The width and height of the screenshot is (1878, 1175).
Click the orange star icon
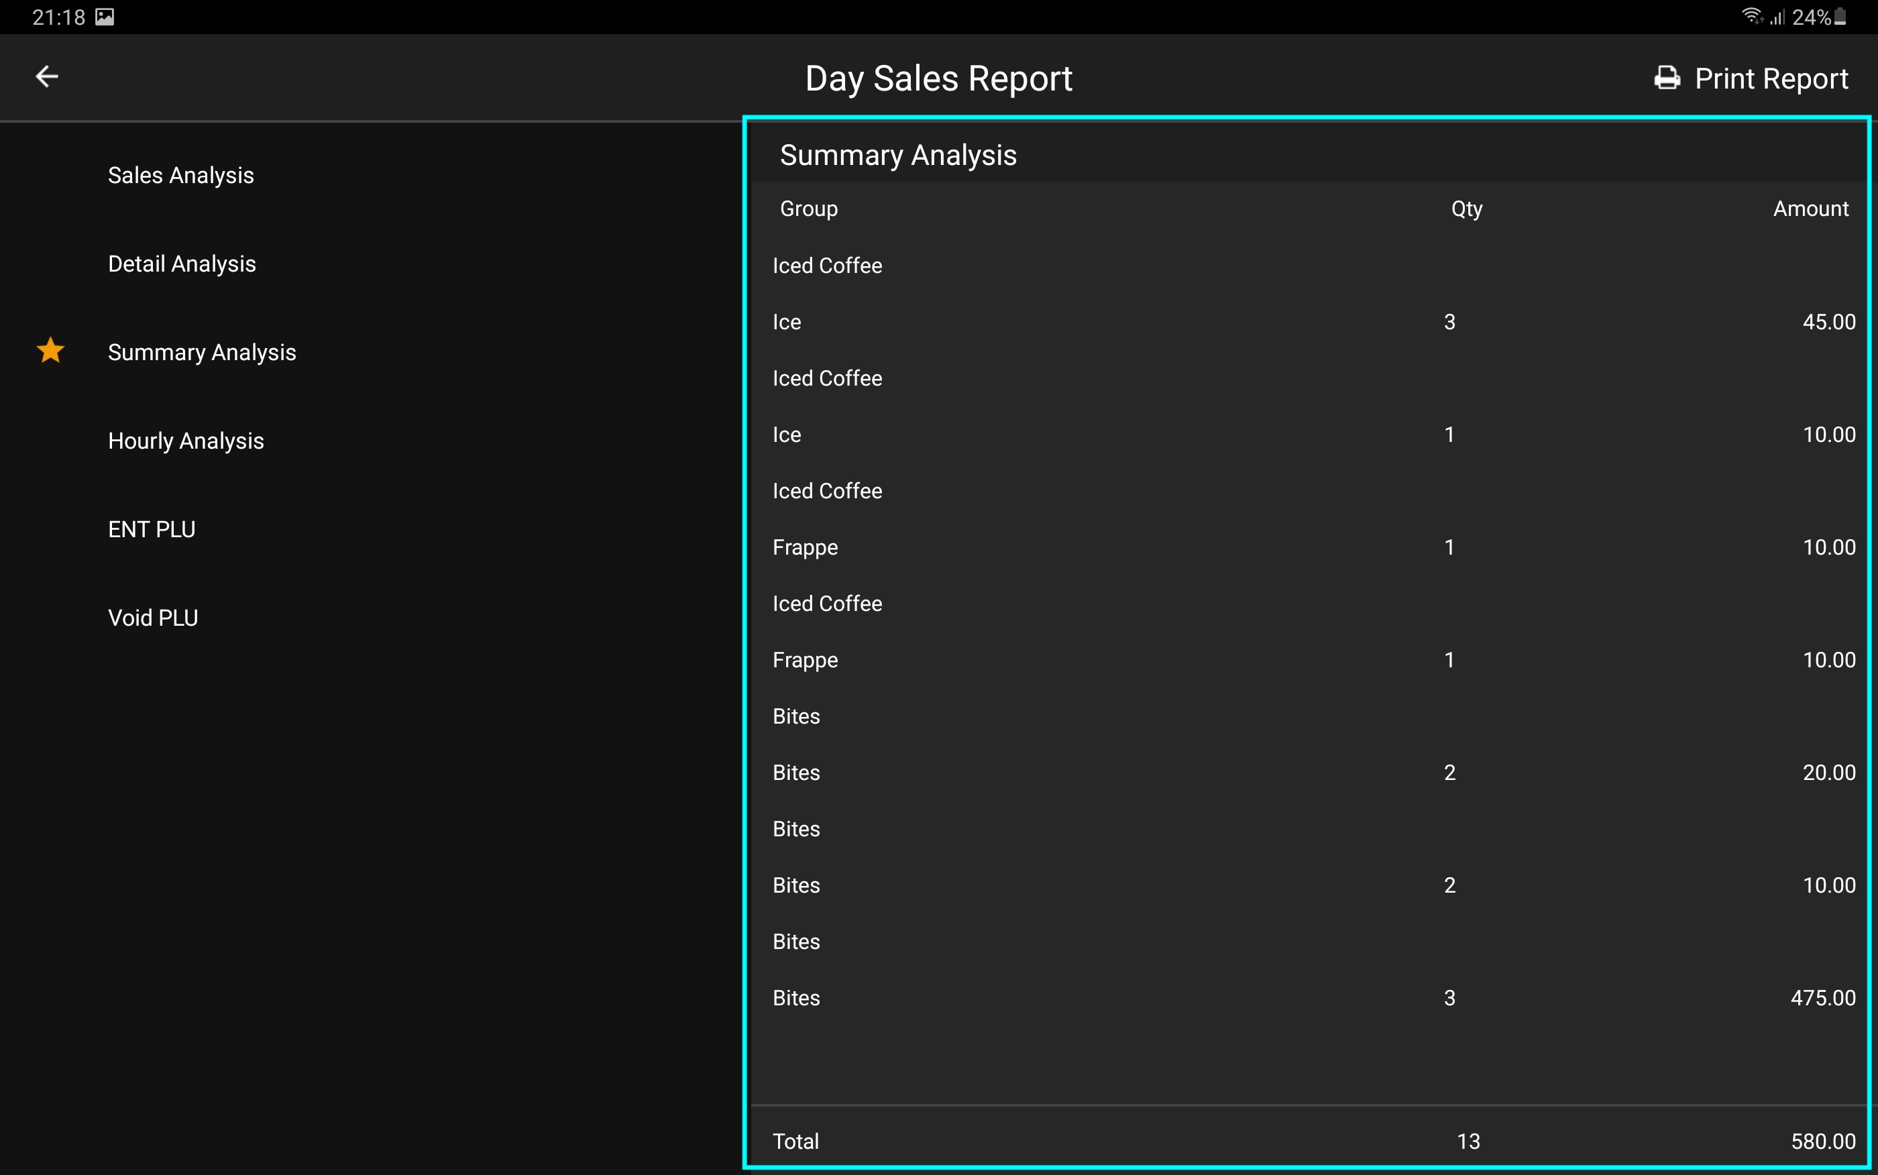click(x=50, y=351)
